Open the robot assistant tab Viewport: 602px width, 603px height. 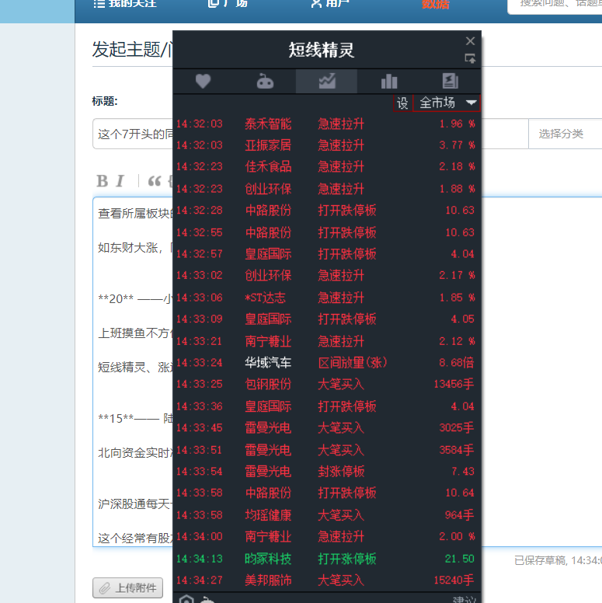pos(265,81)
